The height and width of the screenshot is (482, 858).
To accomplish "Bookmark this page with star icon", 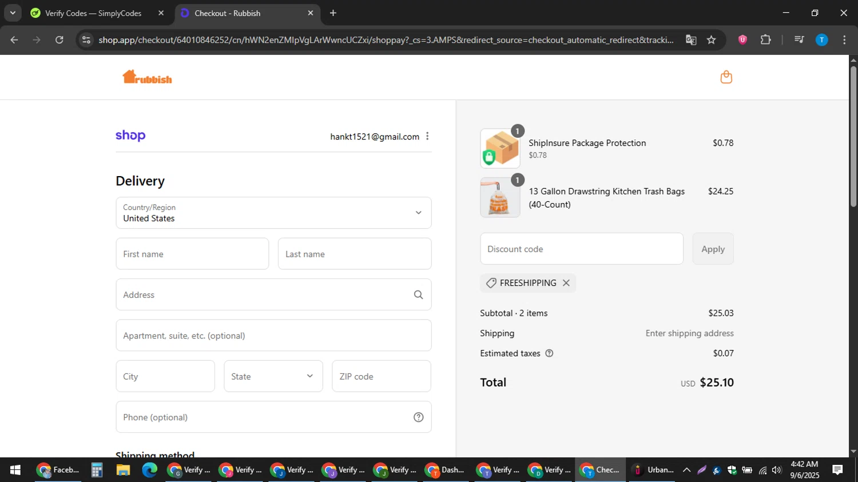I will (x=711, y=40).
